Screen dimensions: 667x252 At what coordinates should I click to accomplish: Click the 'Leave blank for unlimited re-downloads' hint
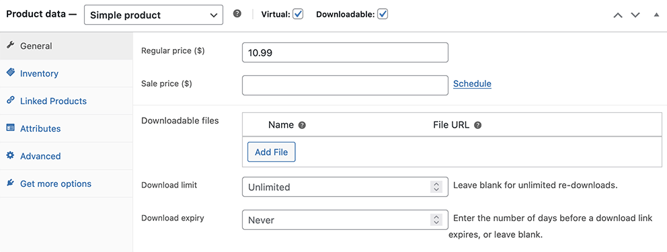[x=535, y=185]
